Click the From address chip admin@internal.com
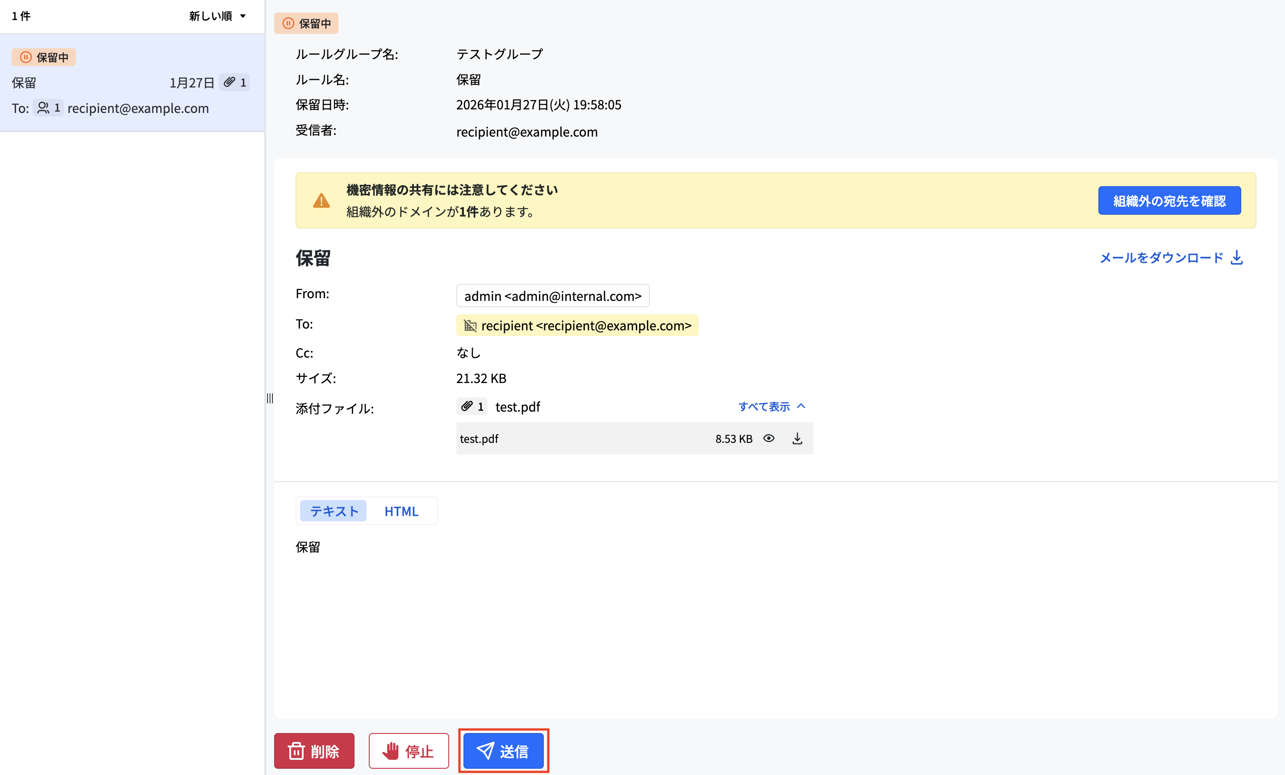This screenshot has height=775, width=1285. coord(553,296)
